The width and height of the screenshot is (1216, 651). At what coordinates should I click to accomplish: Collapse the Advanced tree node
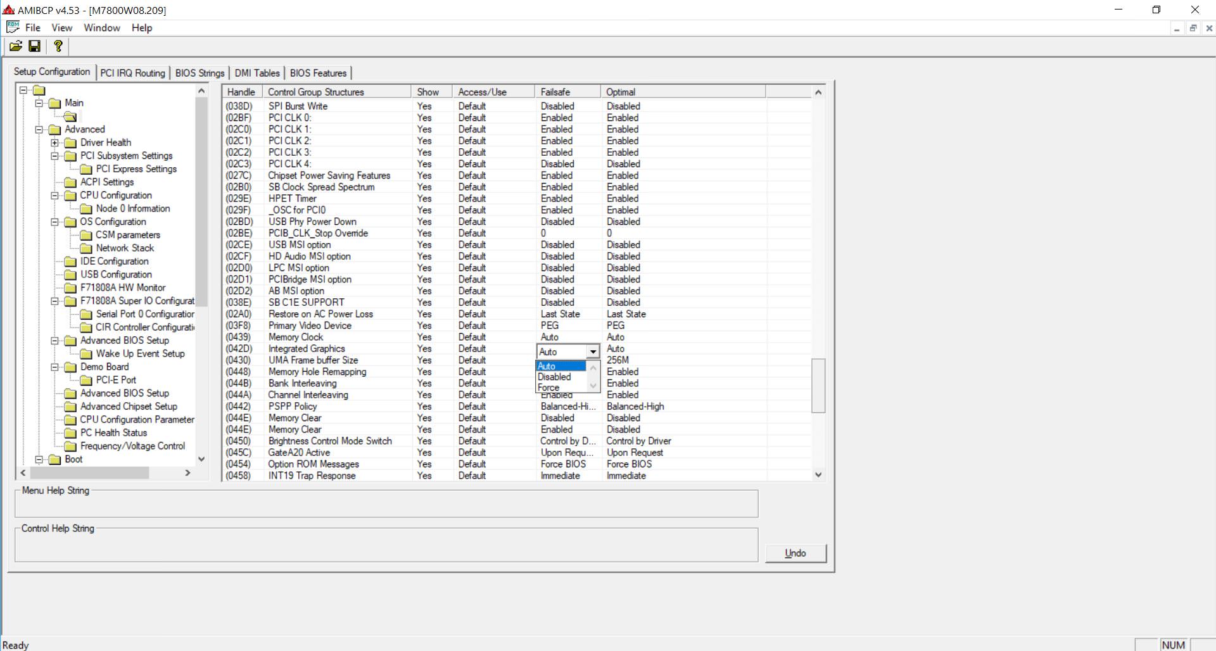39,130
